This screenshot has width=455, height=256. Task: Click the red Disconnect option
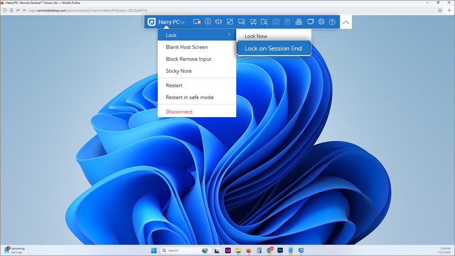pyautogui.click(x=179, y=112)
